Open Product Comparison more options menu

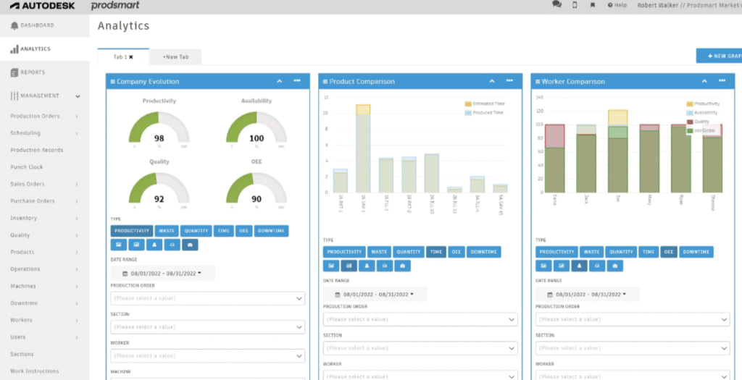509,81
